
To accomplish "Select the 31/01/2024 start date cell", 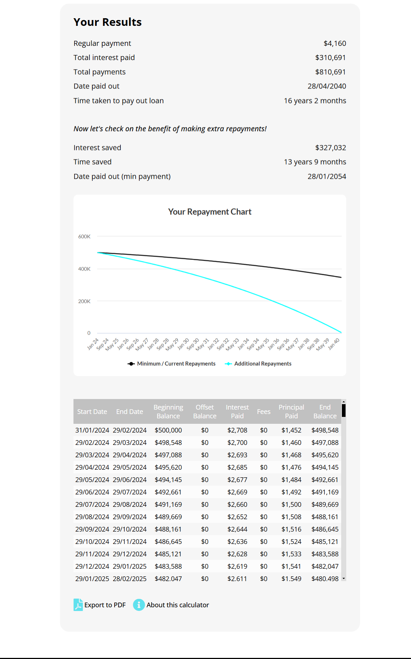I will [92, 430].
